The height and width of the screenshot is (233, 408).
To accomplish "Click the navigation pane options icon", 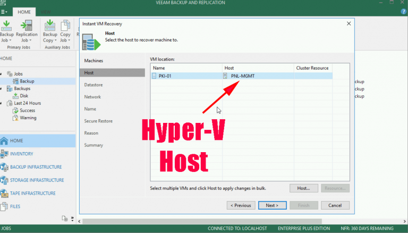I will click(x=64, y=219).
